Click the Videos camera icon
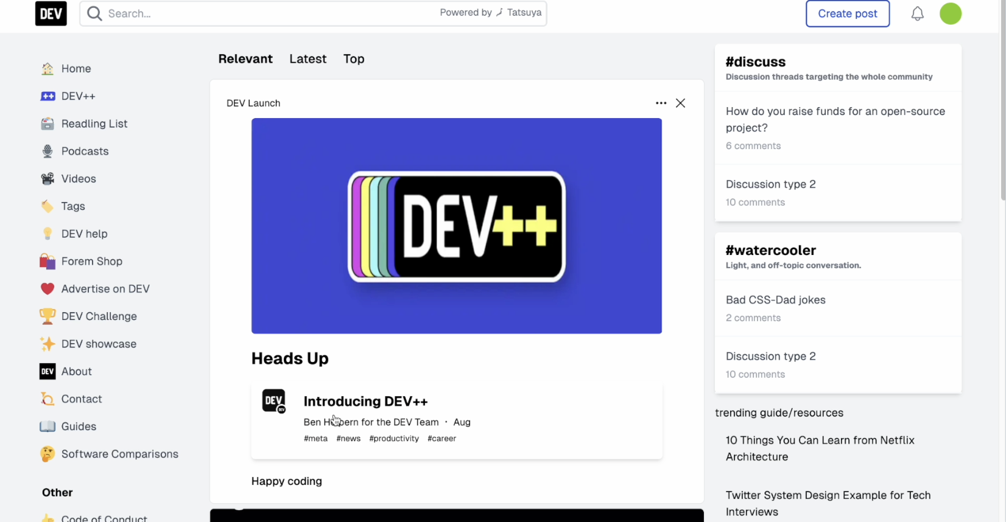This screenshot has width=1006, height=522. [x=47, y=178]
